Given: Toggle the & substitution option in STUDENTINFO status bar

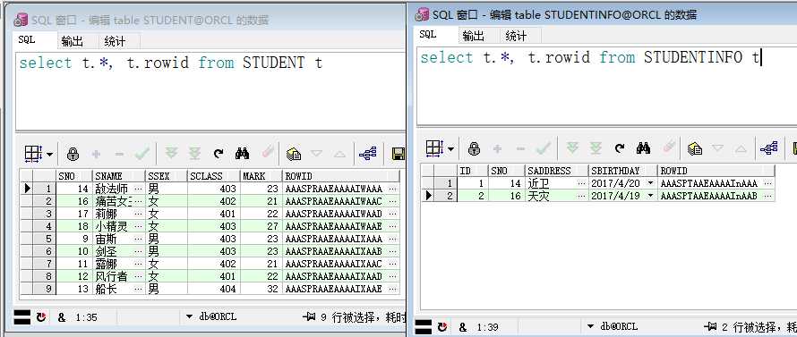Looking at the screenshot, I should (463, 326).
